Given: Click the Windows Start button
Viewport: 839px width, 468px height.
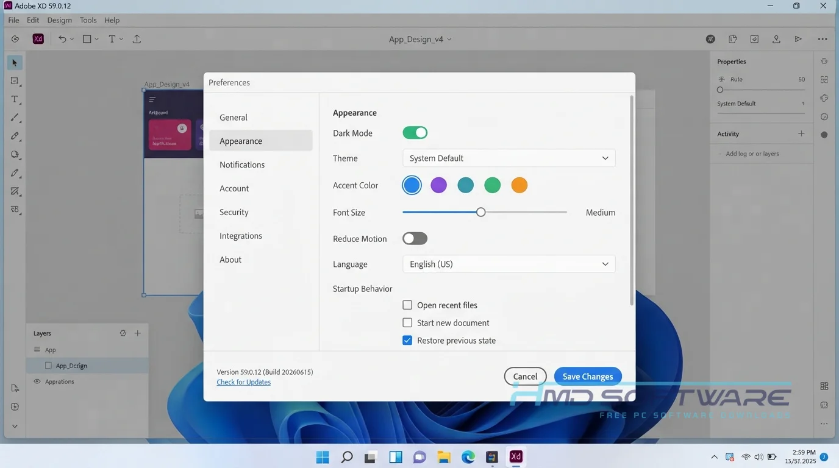Looking at the screenshot, I should coord(323,456).
